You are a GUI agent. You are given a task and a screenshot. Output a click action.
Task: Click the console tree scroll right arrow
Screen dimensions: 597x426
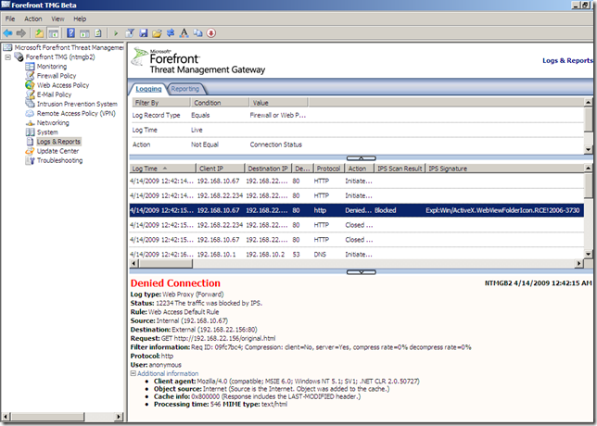[x=119, y=417]
